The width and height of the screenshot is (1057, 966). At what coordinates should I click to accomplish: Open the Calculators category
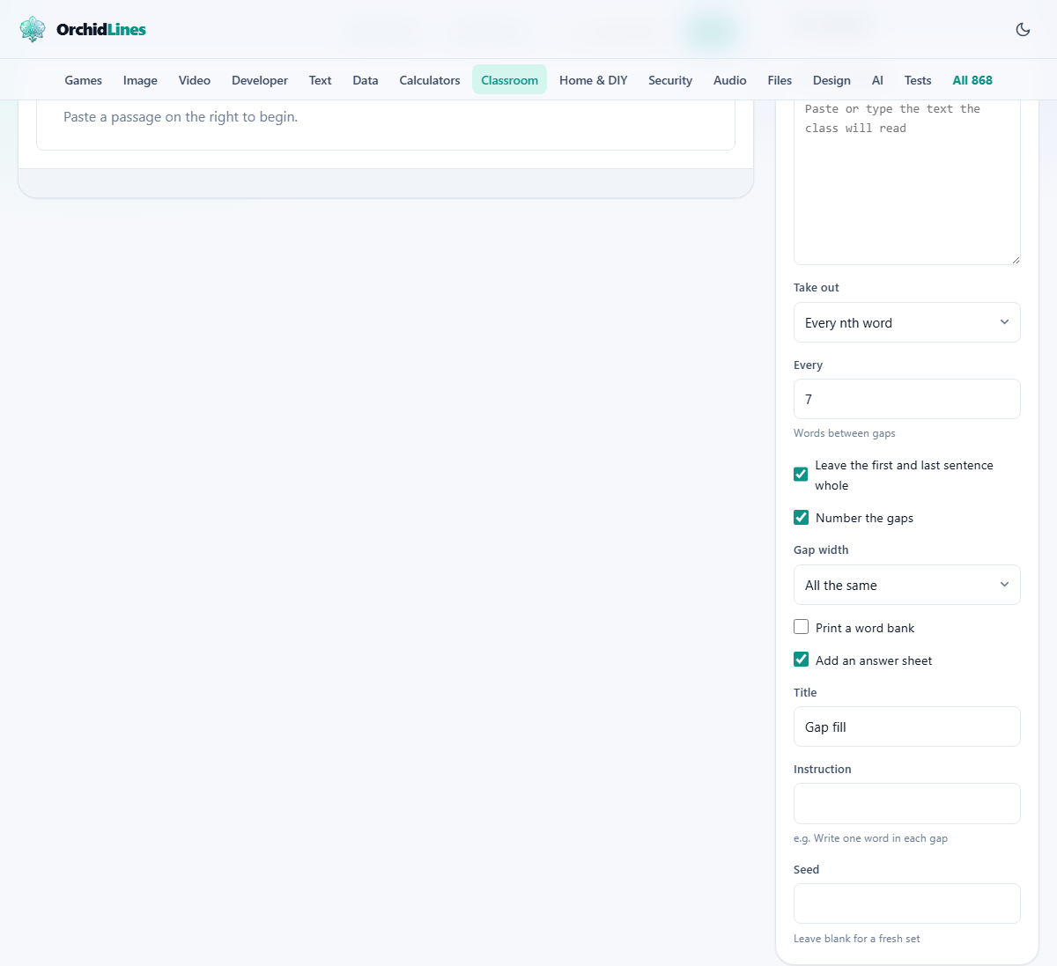430,80
